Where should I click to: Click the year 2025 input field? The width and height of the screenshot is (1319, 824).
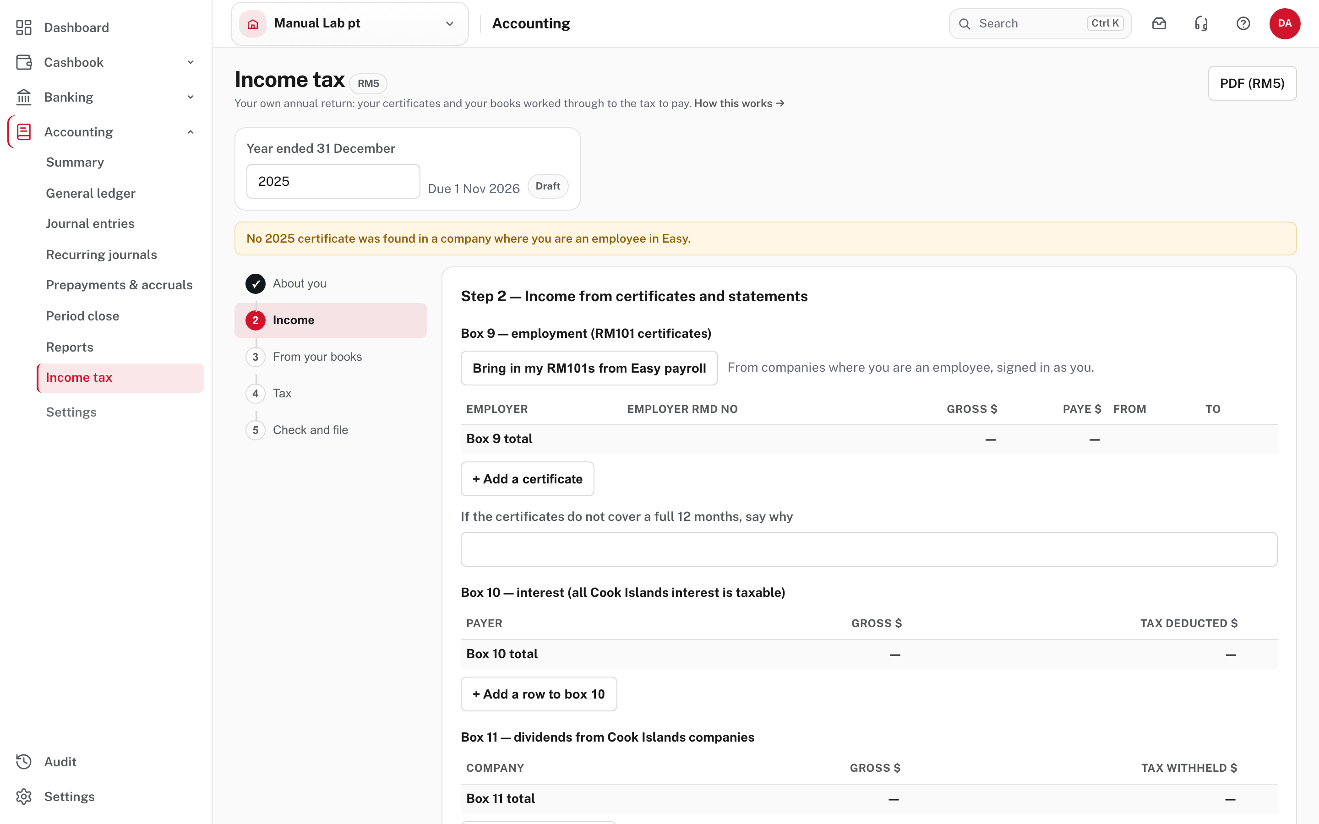333,181
